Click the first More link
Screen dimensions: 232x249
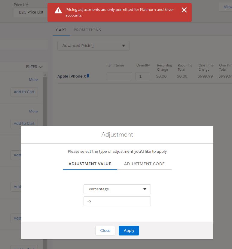click(x=33, y=80)
